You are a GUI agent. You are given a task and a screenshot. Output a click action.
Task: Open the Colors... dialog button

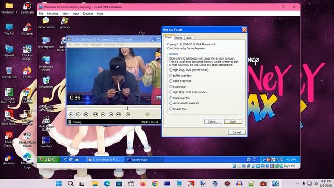coord(213,122)
